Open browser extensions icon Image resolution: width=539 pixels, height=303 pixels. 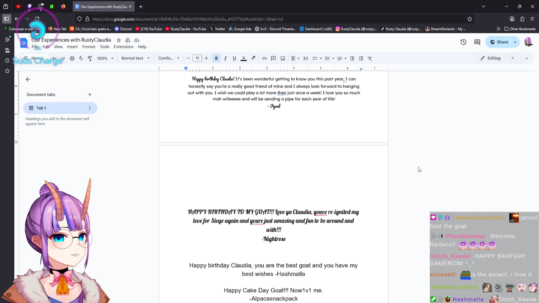[522, 19]
